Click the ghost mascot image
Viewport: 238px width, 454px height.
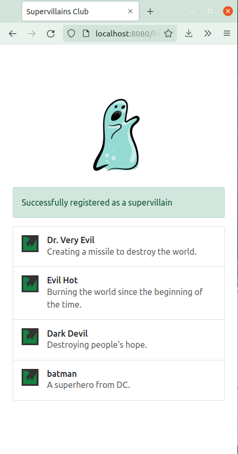[x=117, y=135]
